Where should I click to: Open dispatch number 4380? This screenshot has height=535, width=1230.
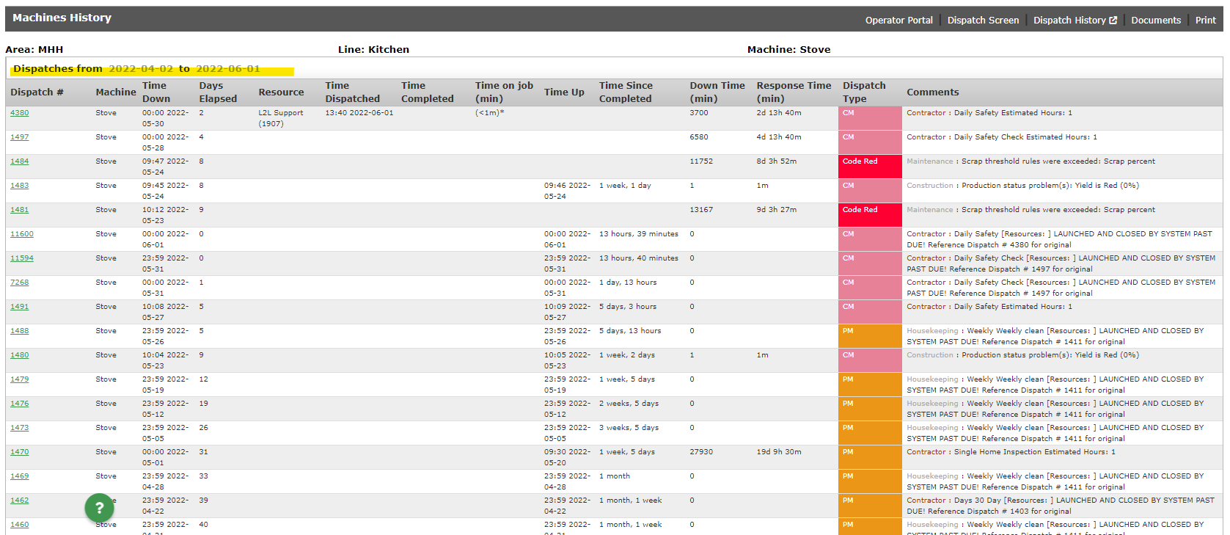click(x=20, y=113)
